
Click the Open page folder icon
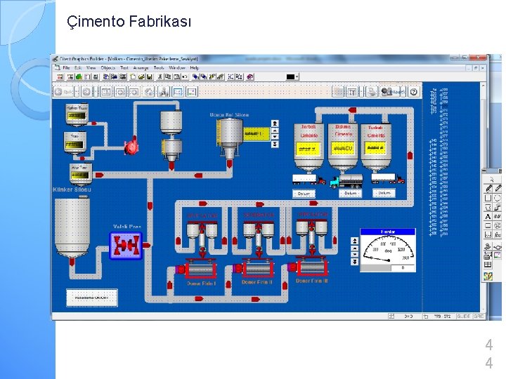tap(141, 77)
